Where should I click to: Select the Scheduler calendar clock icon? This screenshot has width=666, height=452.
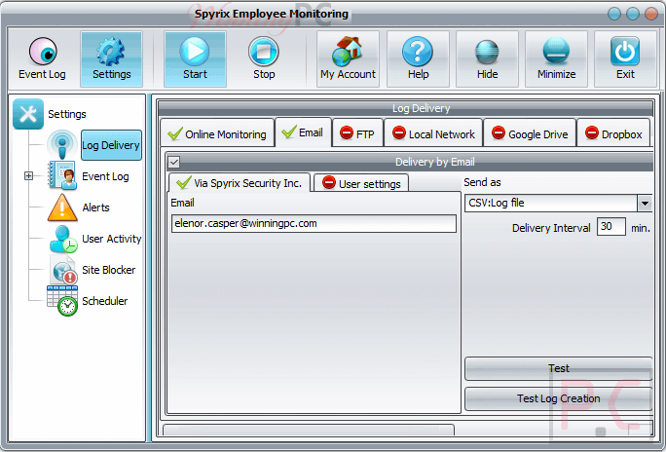click(62, 301)
